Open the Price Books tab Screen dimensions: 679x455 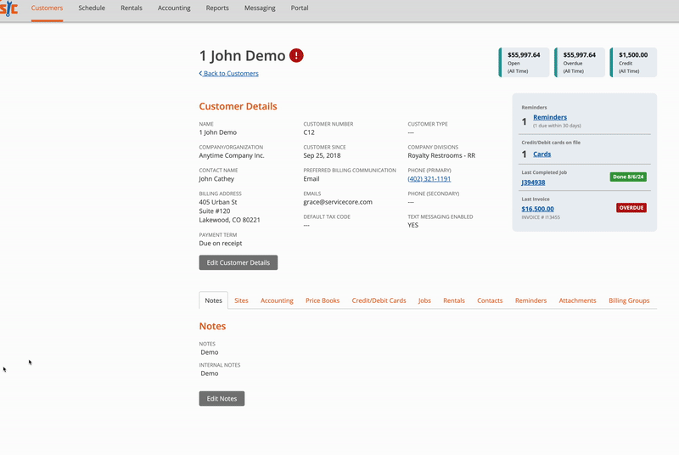pos(323,301)
